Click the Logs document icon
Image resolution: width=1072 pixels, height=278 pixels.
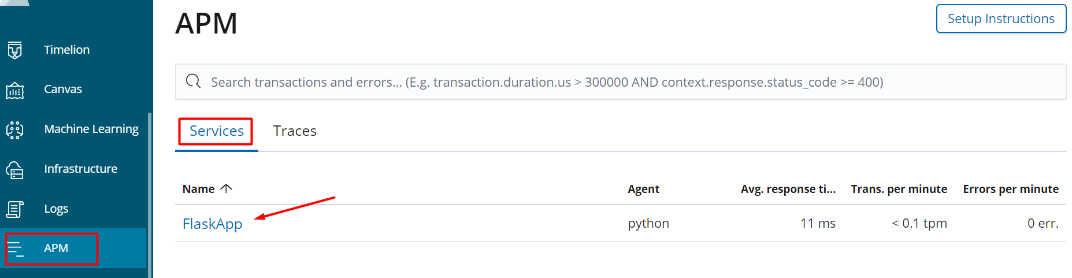pos(15,209)
